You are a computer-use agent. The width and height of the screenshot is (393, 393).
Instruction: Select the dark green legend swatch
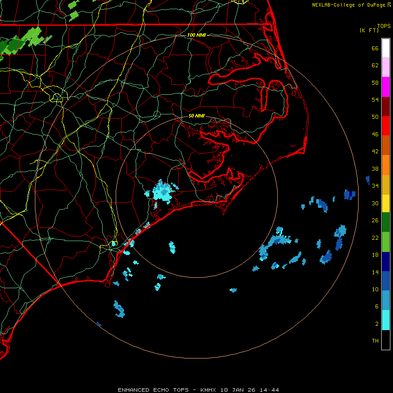click(386, 222)
